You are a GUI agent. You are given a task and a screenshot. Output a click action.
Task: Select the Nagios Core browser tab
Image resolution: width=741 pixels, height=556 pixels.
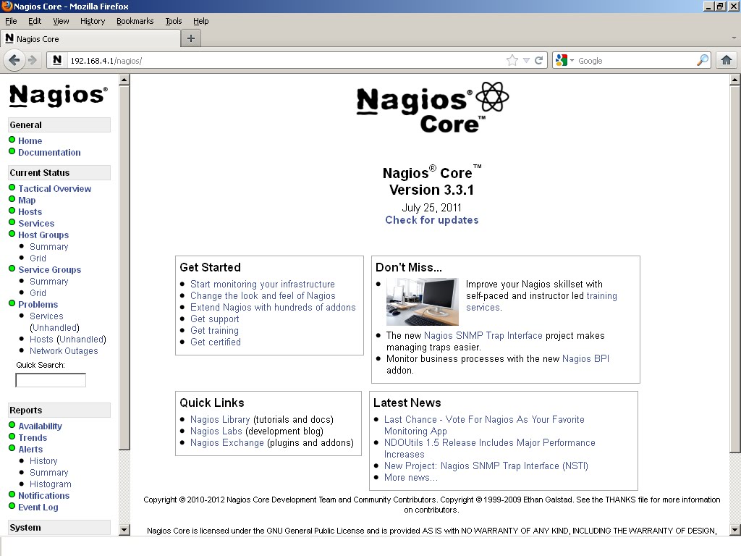[x=90, y=39]
